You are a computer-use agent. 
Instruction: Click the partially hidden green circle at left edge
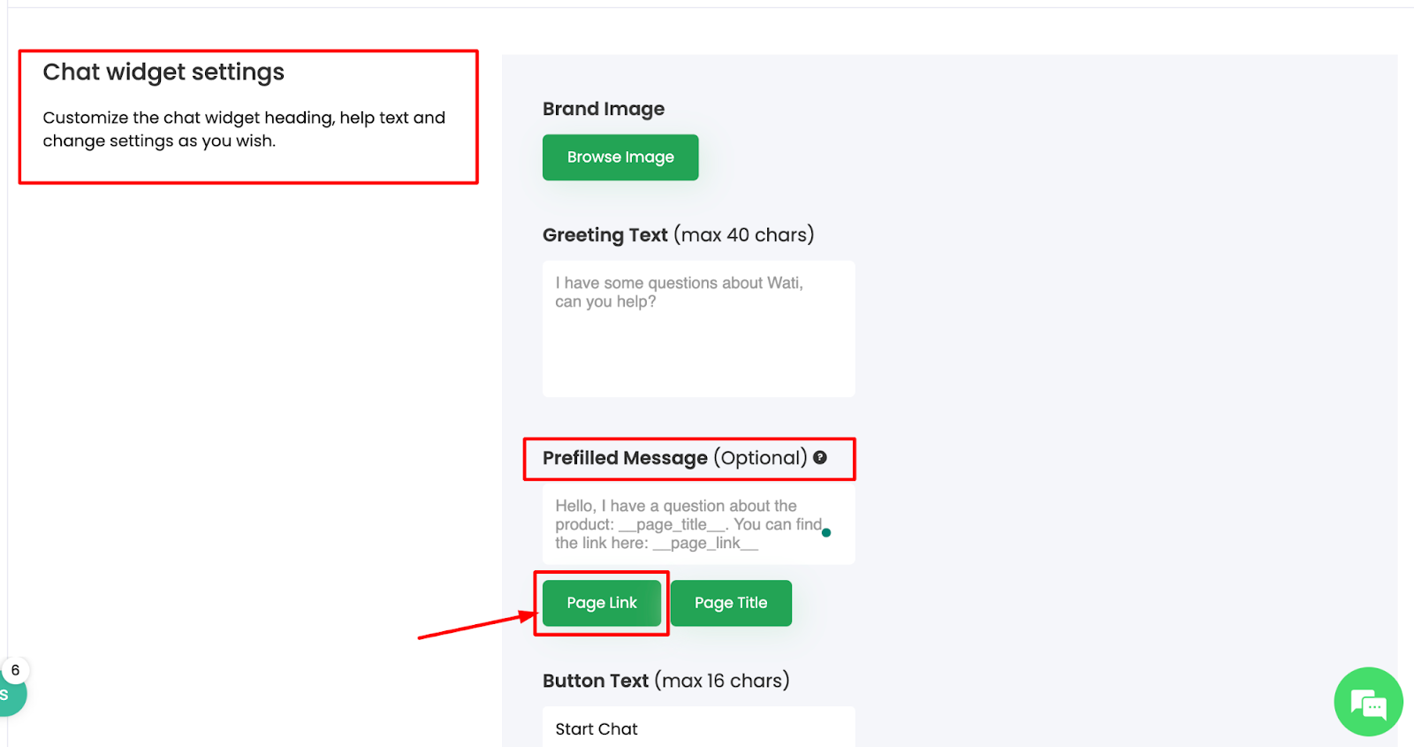tap(11, 696)
